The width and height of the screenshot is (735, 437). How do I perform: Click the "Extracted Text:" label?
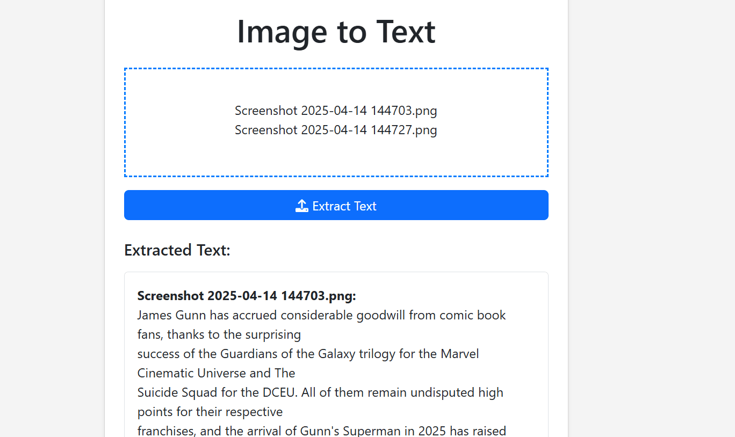tap(177, 250)
